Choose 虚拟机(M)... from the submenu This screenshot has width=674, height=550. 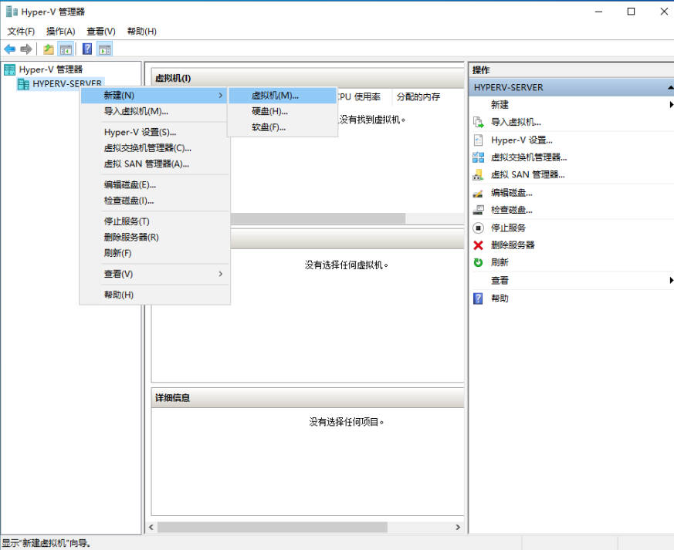click(283, 96)
